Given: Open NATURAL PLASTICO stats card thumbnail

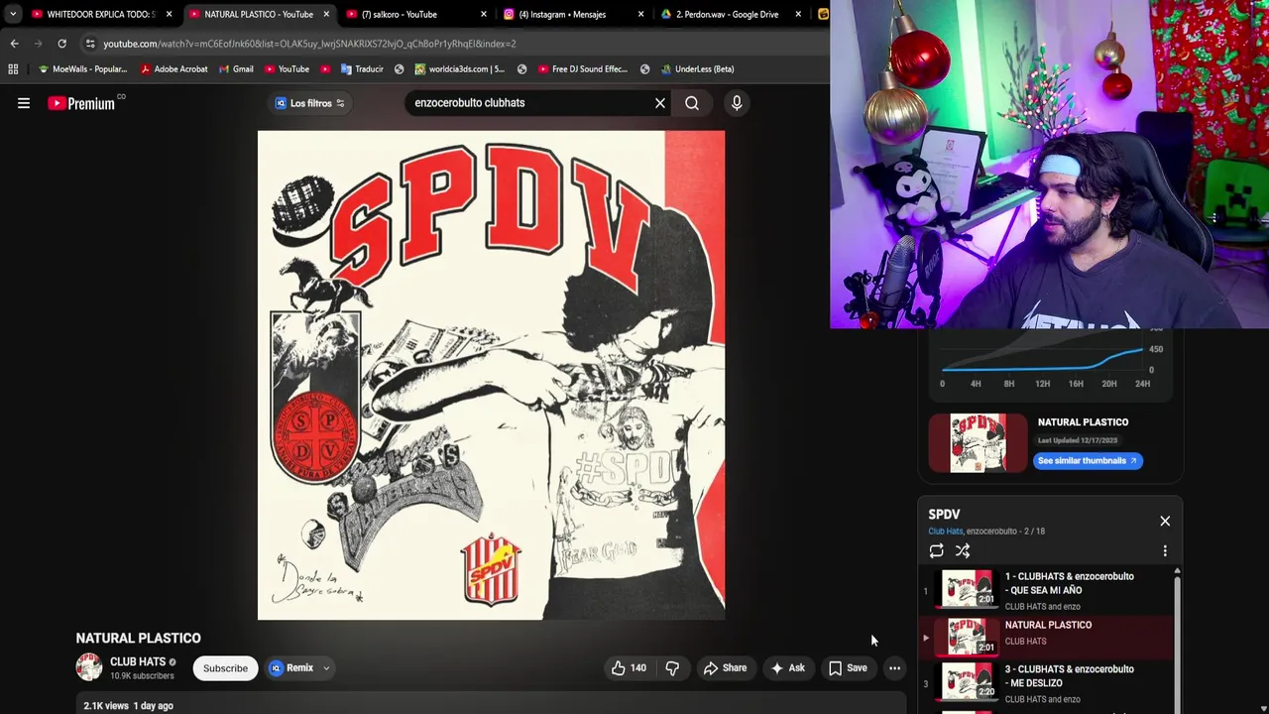Looking at the screenshot, I should point(978,443).
